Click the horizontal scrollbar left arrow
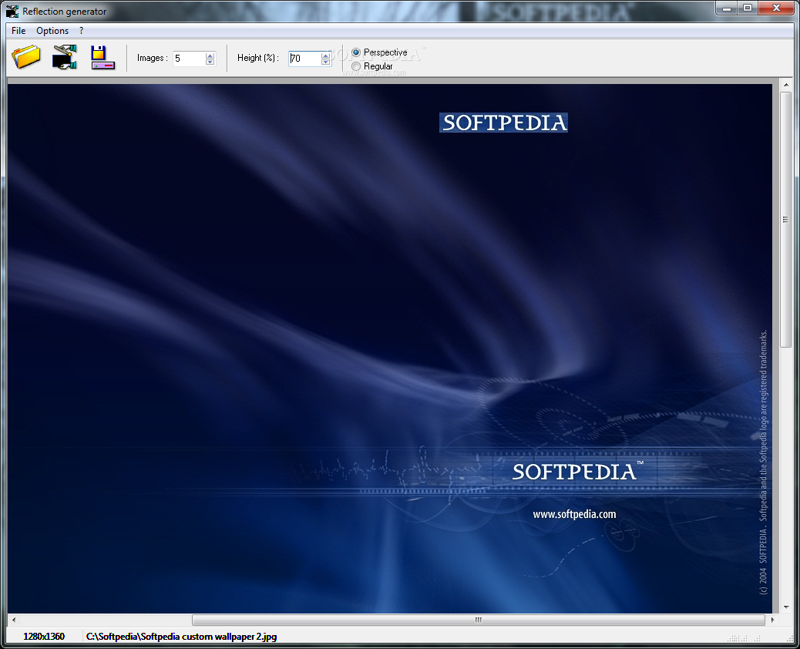 (x=14, y=620)
